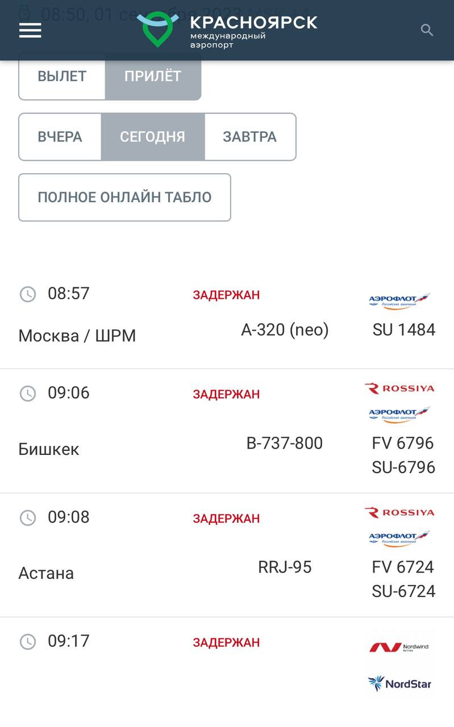Switch to the ВЫЛЕТ departures tab
This screenshot has width=454, height=727.
click(62, 77)
